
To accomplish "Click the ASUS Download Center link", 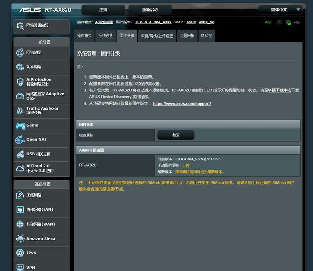I will (279, 90).
